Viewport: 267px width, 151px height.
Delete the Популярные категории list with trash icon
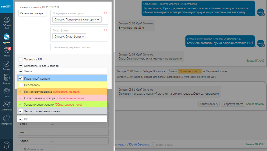(105, 13)
